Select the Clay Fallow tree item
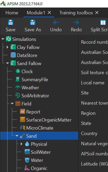Image resolution: width=108 pixels, height=172 pixels. pos(28,47)
